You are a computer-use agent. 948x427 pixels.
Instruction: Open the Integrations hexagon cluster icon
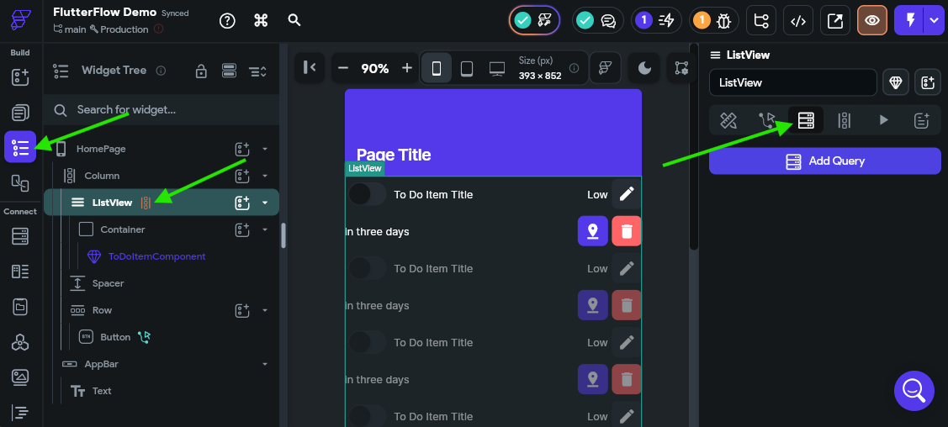tap(20, 342)
